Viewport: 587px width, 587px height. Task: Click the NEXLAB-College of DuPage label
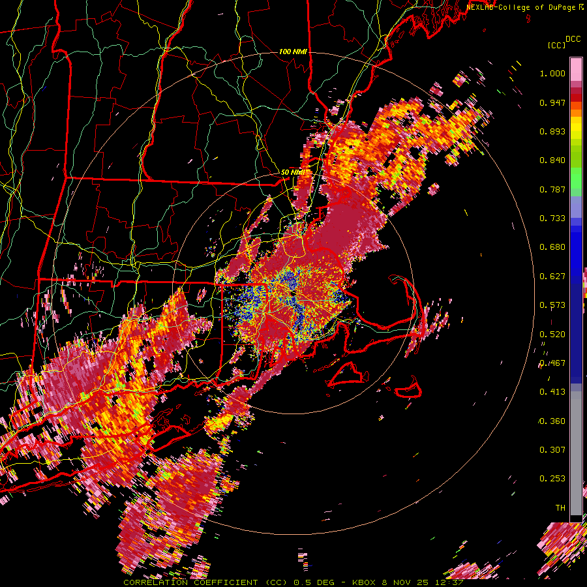(520, 7)
